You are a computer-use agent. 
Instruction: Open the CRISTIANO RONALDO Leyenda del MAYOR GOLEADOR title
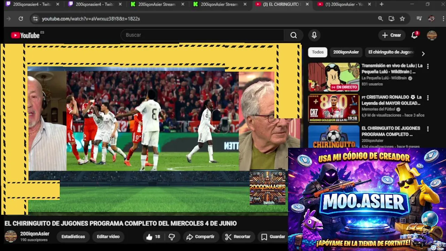tap(392, 100)
